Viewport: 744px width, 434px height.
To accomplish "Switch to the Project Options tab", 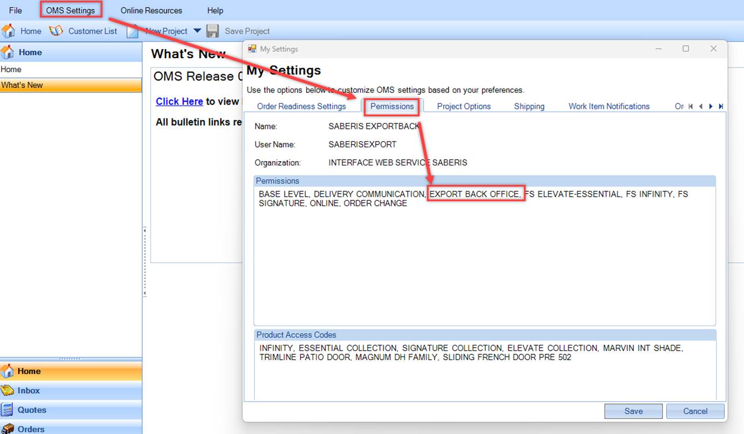I will (x=464, y=106).
